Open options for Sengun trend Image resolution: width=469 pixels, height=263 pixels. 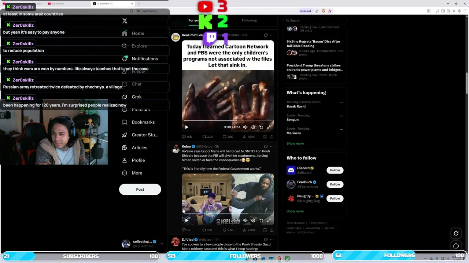[x=341, y=116]
